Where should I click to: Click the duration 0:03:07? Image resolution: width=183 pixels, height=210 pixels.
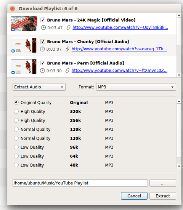point(54,49)
